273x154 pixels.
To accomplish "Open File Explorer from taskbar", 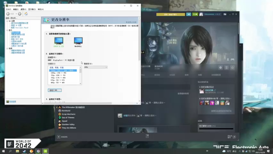I will (x=17, y=151).
